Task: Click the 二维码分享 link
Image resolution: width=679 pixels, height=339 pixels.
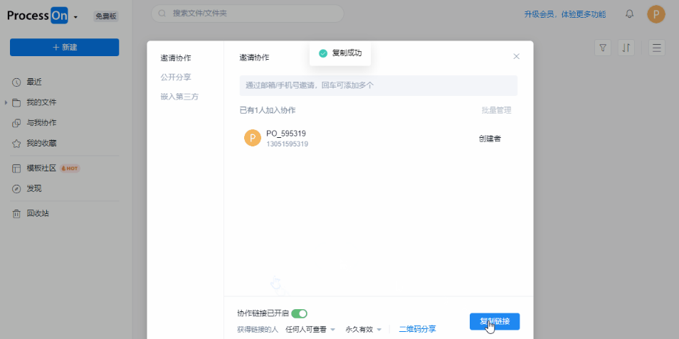Action: [x=417, y=329]
